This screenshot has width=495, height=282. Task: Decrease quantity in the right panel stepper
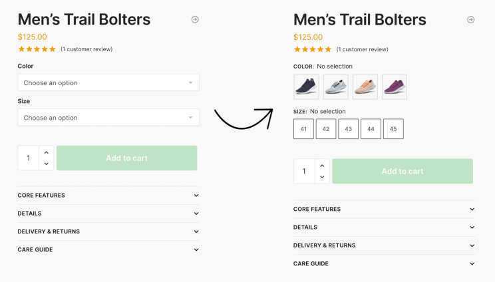[322, 177]
